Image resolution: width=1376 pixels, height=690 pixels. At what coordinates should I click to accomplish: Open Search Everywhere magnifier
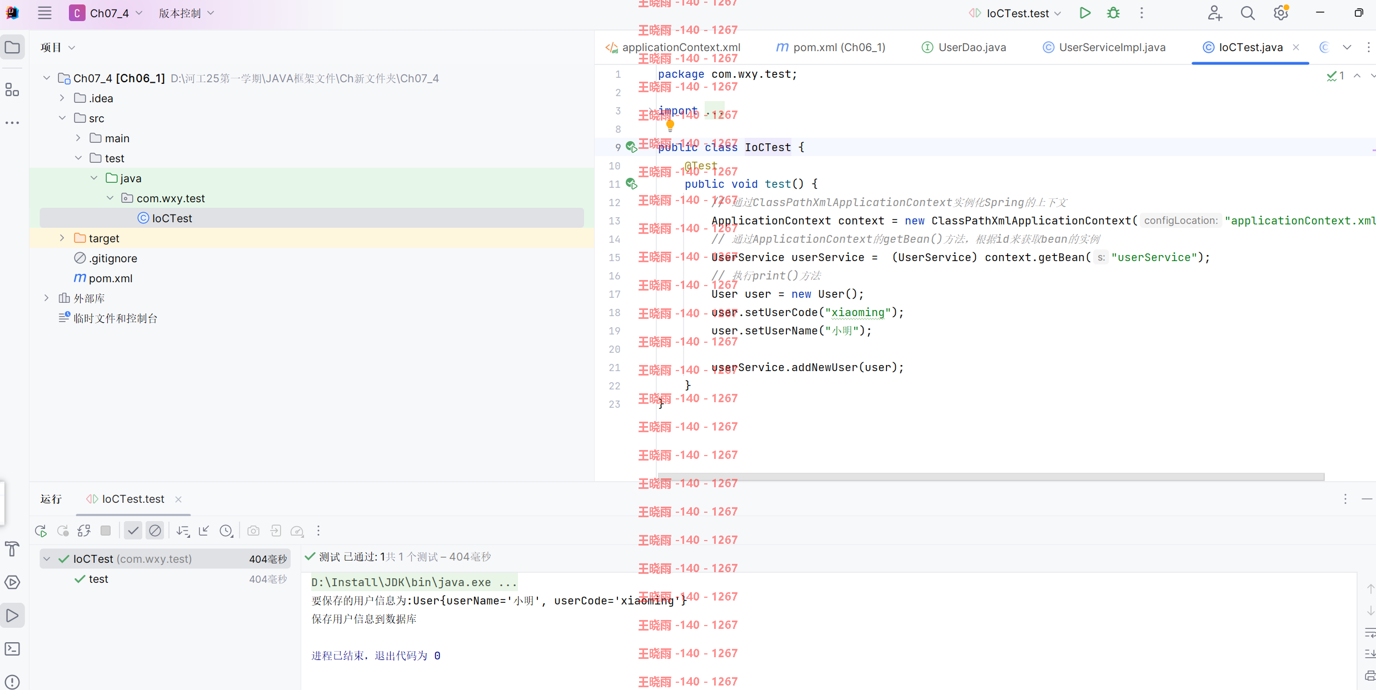click(x=1248, y=13)
